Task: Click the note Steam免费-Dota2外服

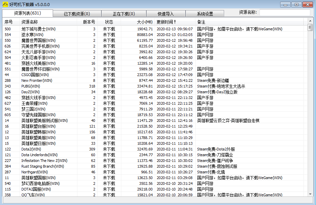Action: 216,149
